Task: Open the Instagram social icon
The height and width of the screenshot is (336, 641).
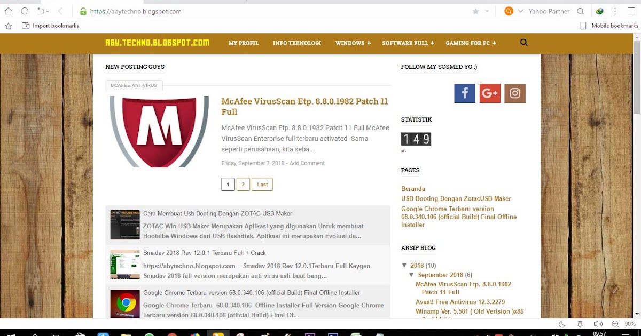Action: tap(515, 93)
